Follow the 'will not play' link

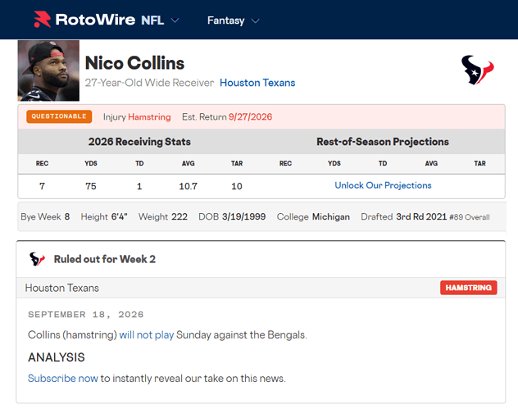pyautogui.click(x=147, y=334)
